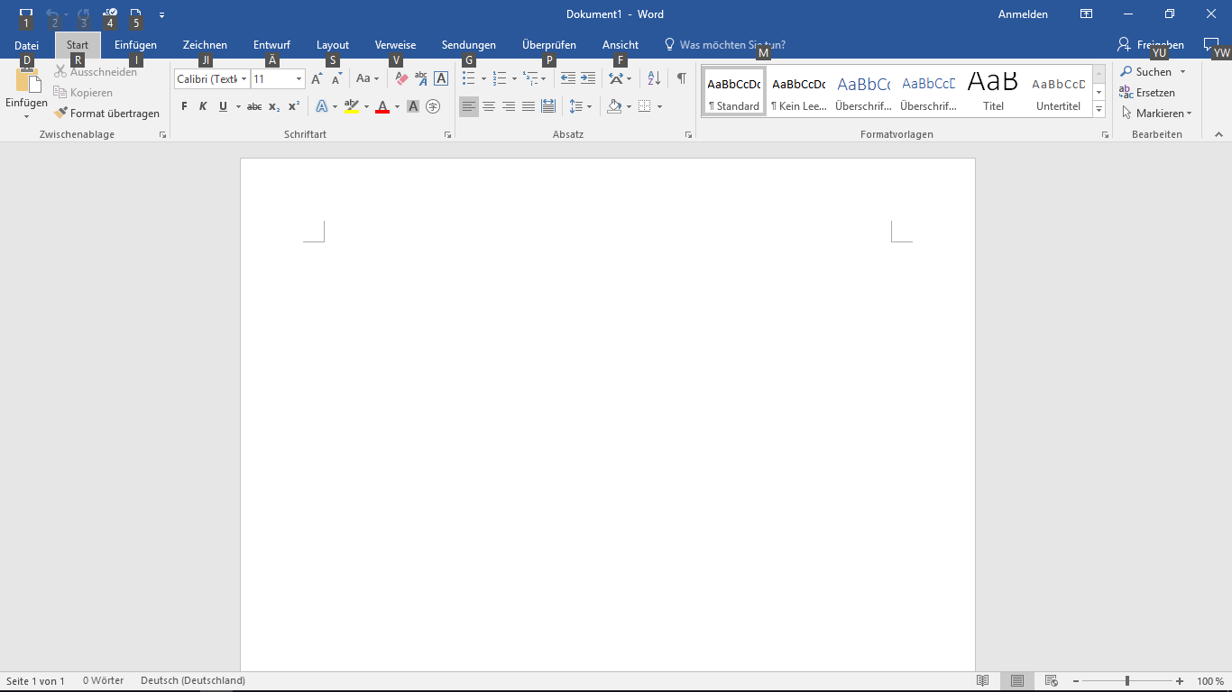Toggle paragraph marks pilcrow display
The height and width of the screenshot is (692, 1232).
click(x=682, y=79)
